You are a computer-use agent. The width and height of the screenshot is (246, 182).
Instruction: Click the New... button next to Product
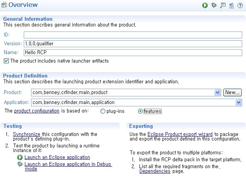[232, 93]
